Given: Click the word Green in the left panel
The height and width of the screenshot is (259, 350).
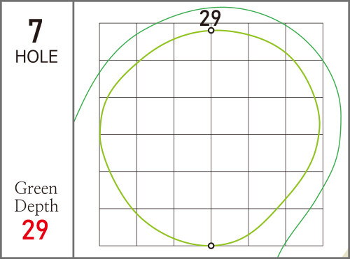Looking at the screenshot, I should pyautogui.click(x=36, y=188).
